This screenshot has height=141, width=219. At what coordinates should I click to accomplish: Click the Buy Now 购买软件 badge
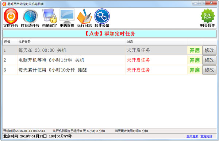click(207, 18)
